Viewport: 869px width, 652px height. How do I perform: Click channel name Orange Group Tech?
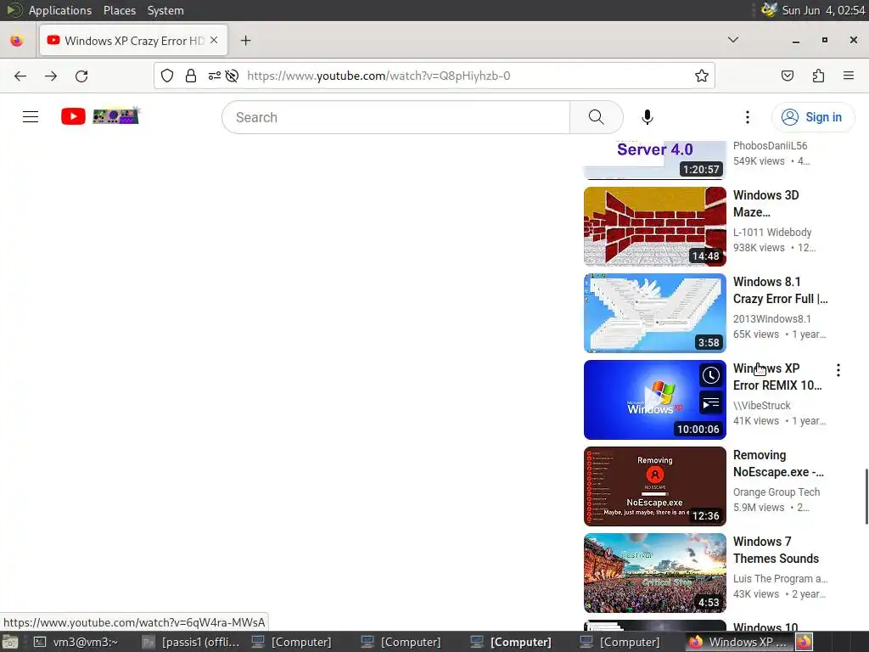[x=776, y=492]
